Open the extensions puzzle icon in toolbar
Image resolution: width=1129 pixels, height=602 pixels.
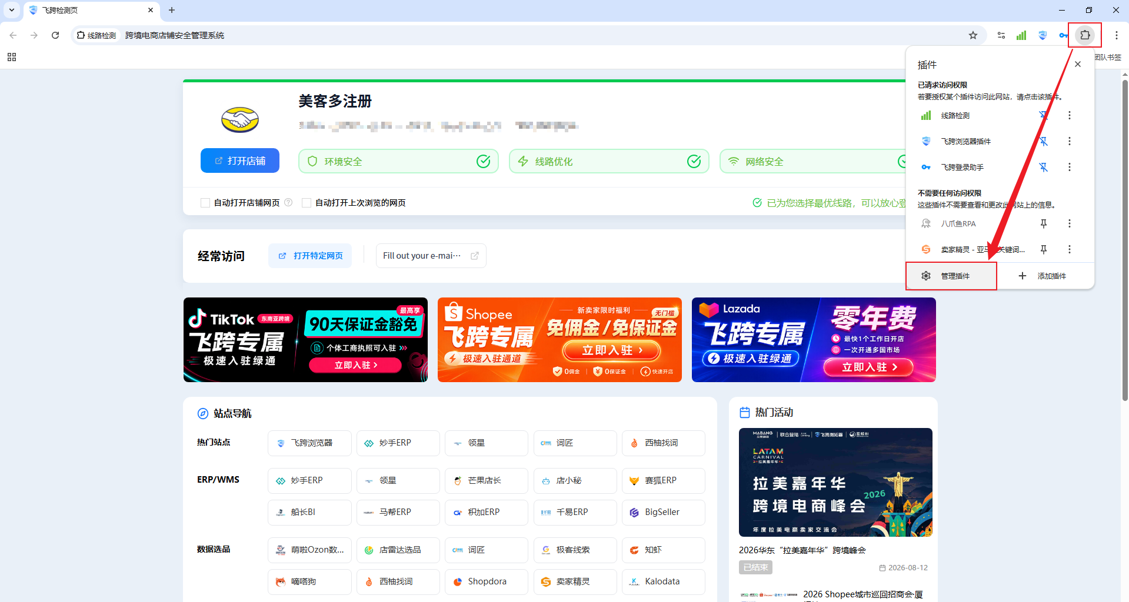click(1085, 35)
